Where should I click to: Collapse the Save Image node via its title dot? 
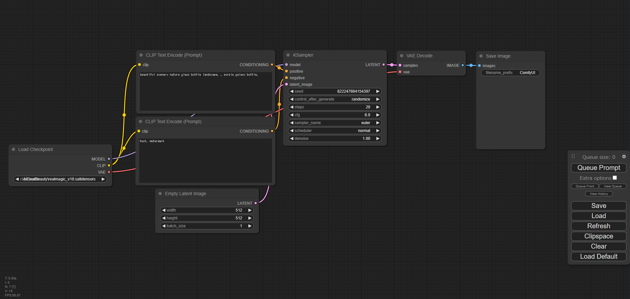481,56
